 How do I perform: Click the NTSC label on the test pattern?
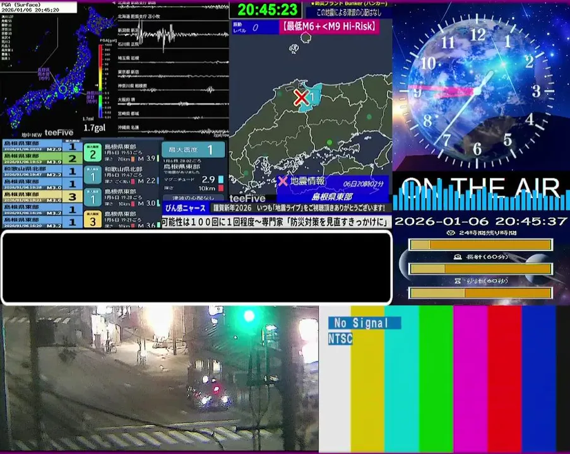click(x=340, y=339)
